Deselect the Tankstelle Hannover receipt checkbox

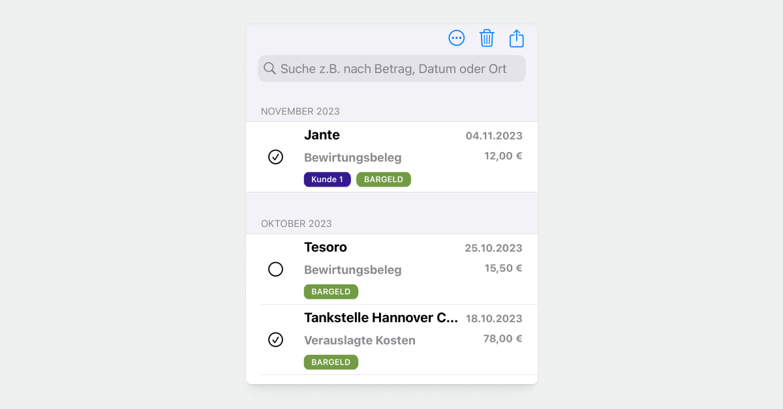(x=276, y=340)
